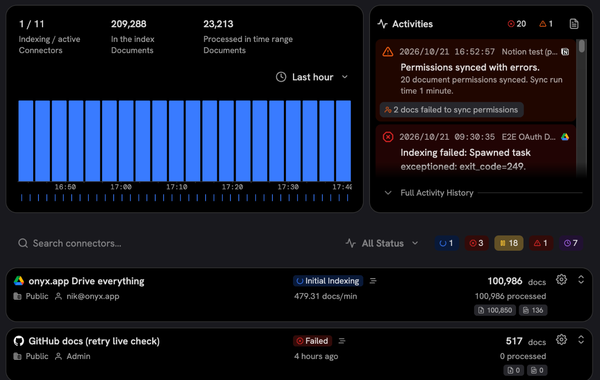Viewport: 600px width, 380px height.
Task: Click the Google Drive icon of onyx.app connector
Action: (19, 281)
